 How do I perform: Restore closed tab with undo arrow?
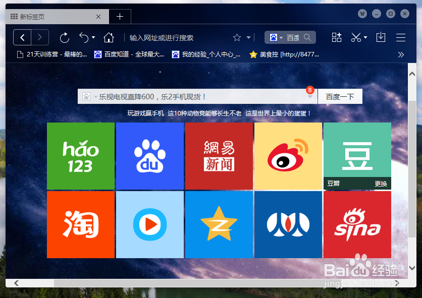(84, 38)
